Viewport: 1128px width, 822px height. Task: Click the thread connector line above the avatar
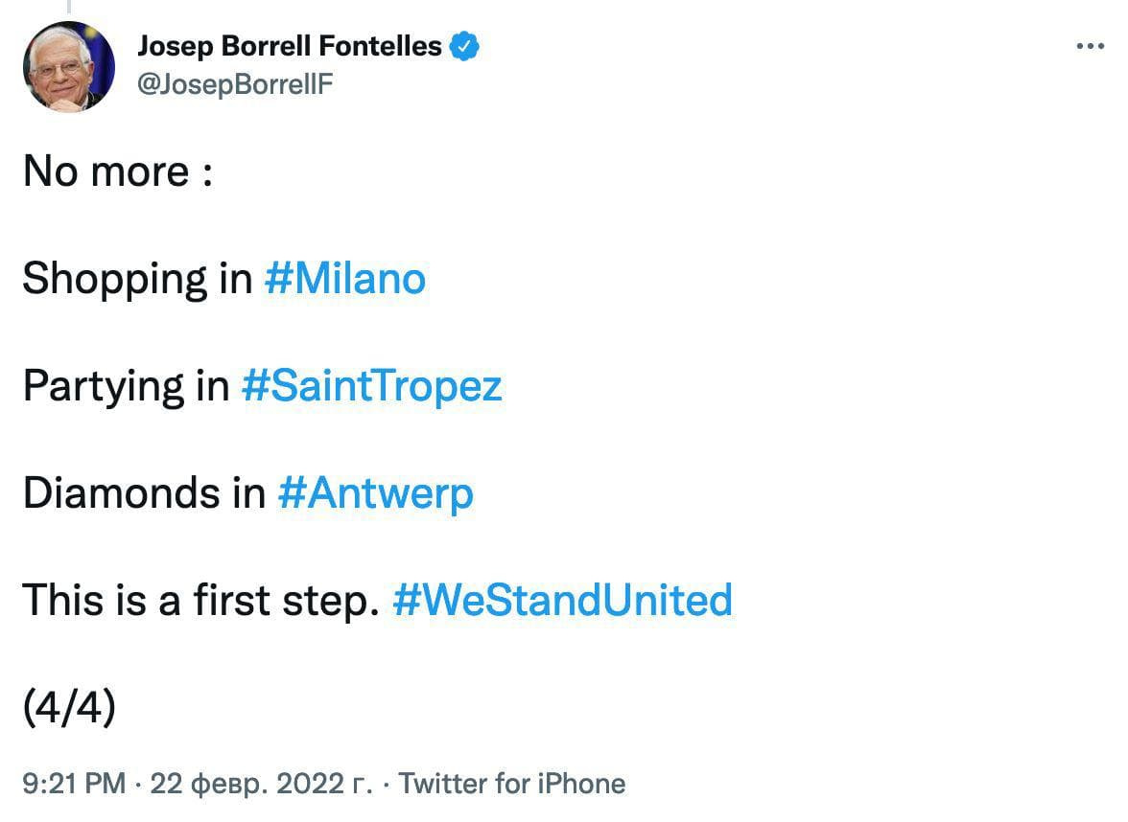point(68,8)
